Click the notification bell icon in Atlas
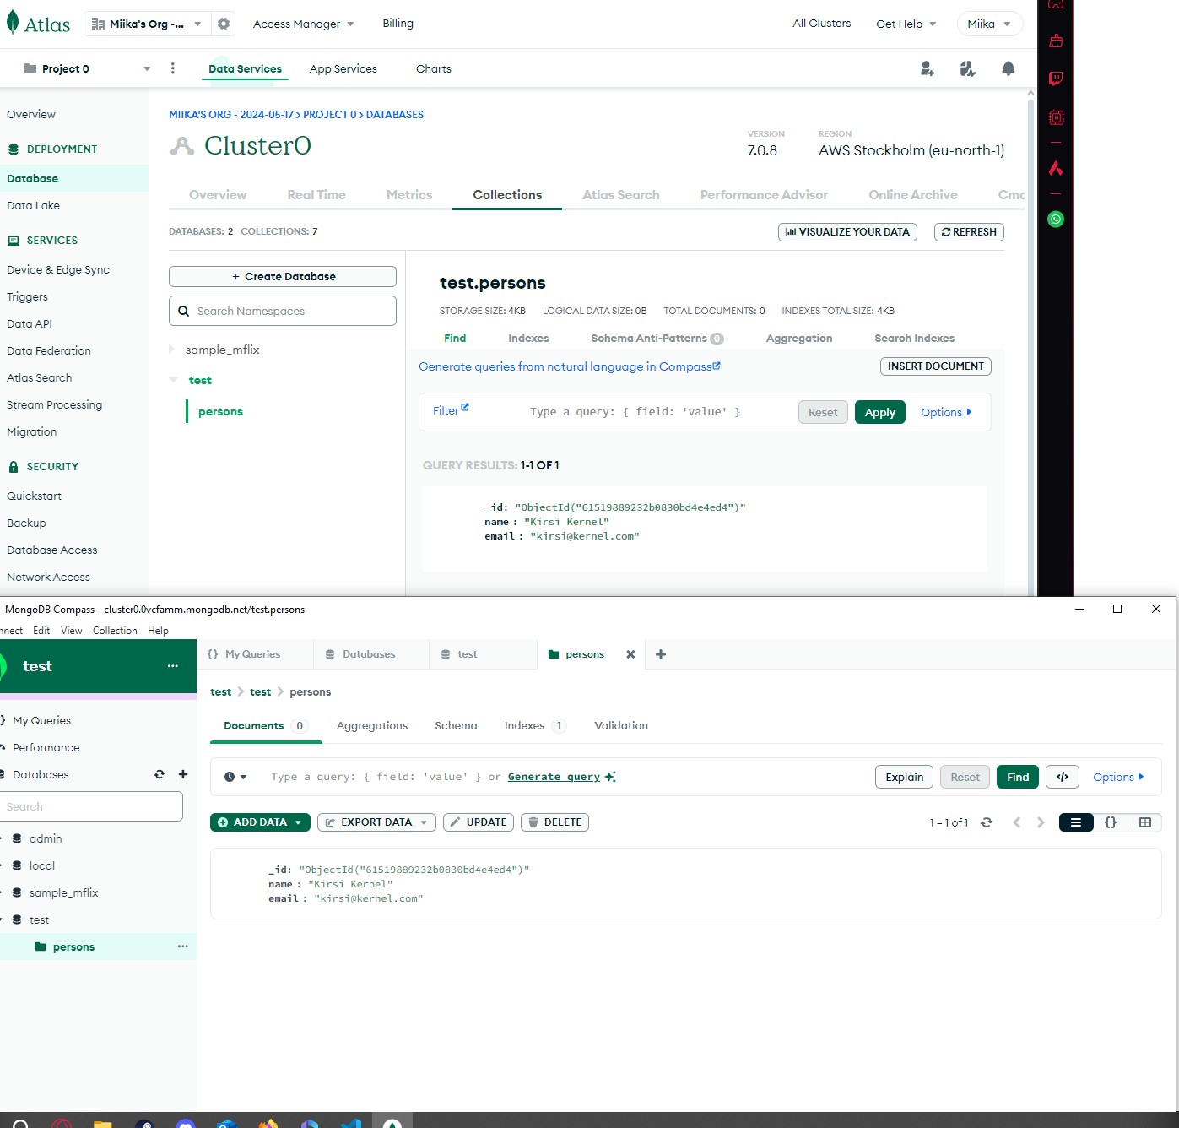Image resolution: width=1179 pixels, height=1128 pixels. pyautogui.click(x=1008, y=68)
